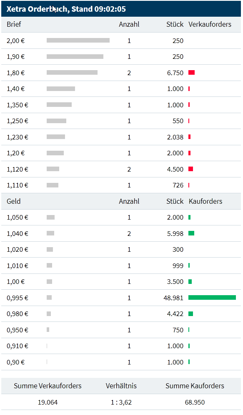Select the red bar beside 6.750 Stück
Image resolution: width=243 pixels, height=415 pixels.
pos(191,73)
